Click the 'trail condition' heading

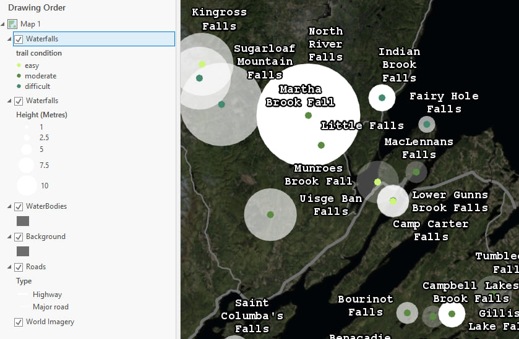click(39, 53)
